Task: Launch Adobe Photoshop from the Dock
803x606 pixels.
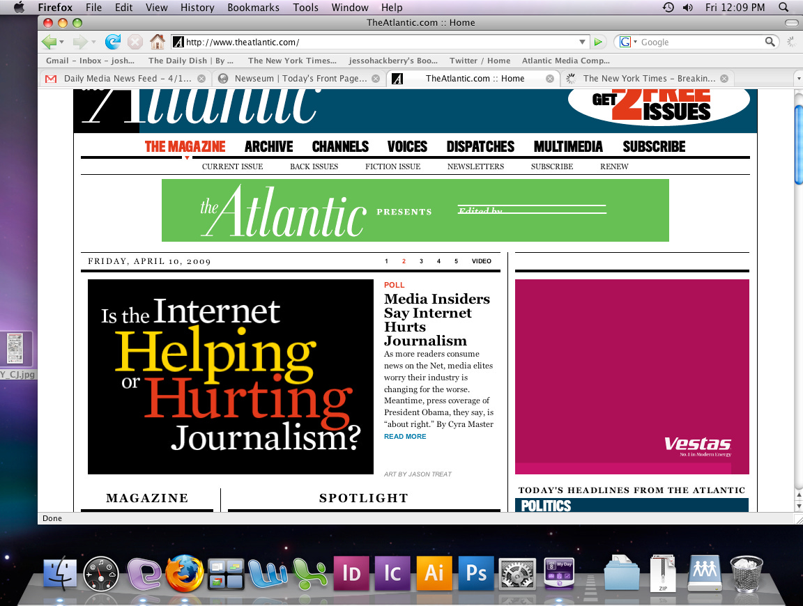Action: tap(476, 573)
